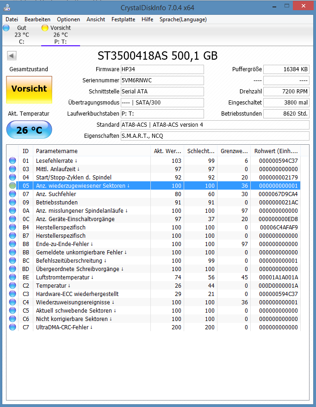Click the Akt. Wer... column header
This screenshot has width=316, height=407.
coord(167,151)
